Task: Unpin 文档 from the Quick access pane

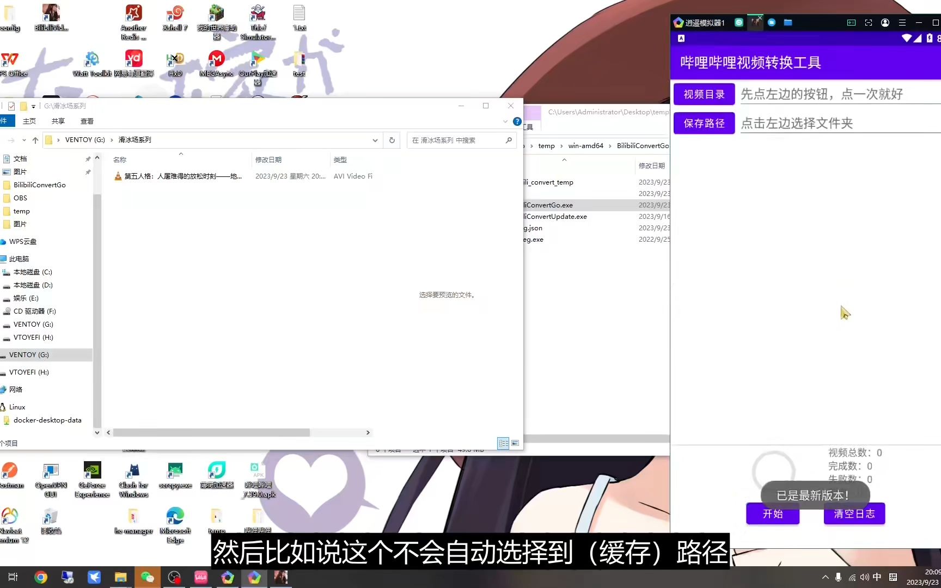Action: (x=88, y=159)
